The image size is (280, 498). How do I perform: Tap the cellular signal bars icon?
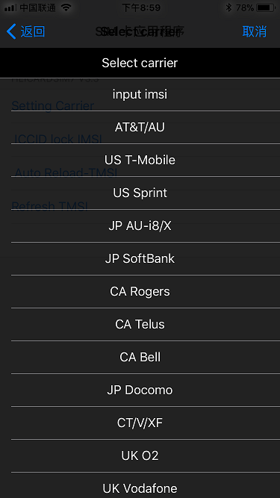tap(10, 8)
